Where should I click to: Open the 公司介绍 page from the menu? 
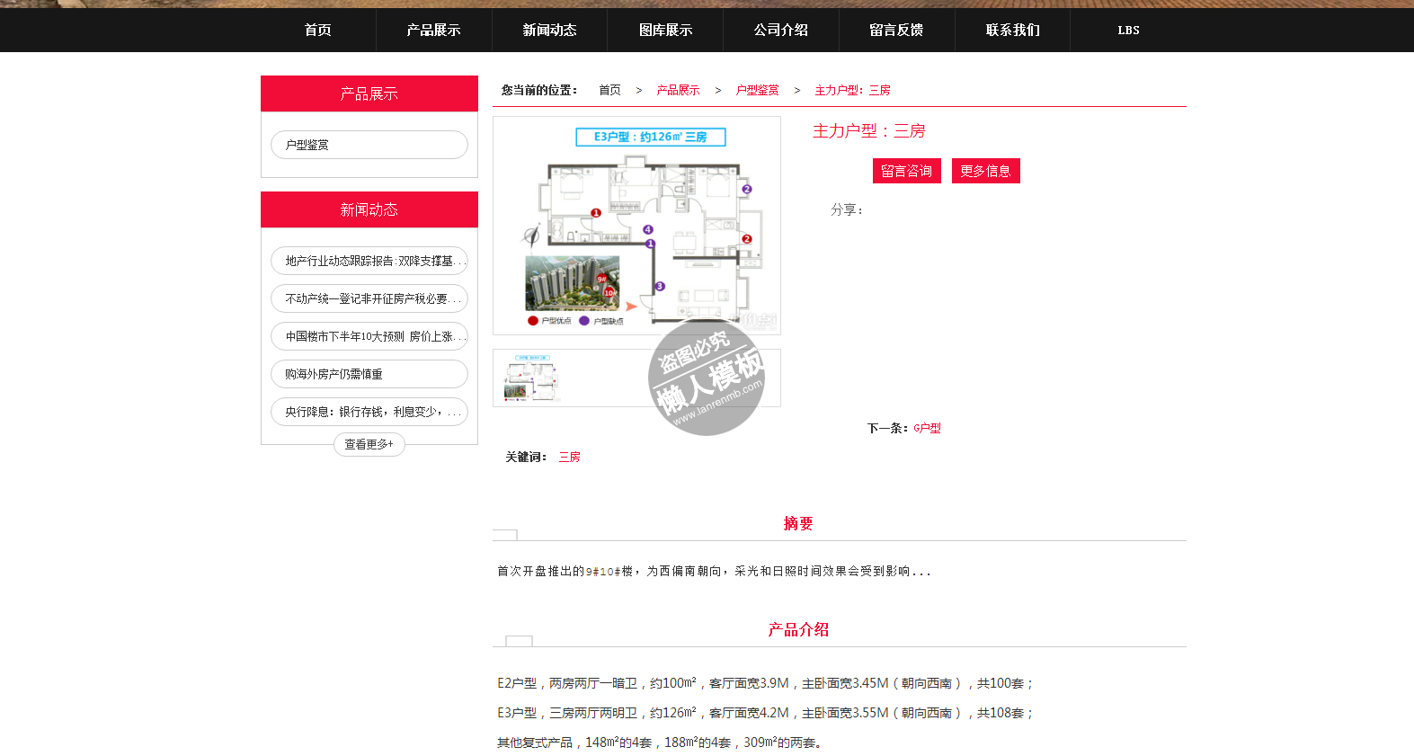coord(780,30)
